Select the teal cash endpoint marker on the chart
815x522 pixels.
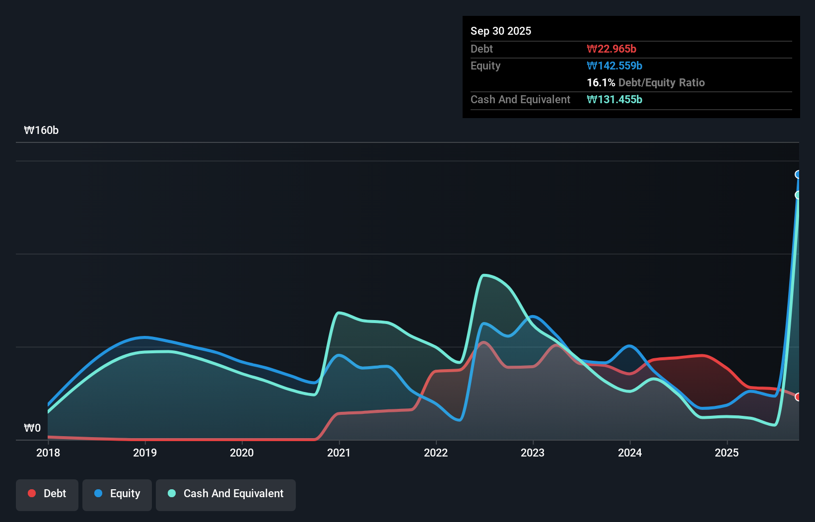[798, 195]
